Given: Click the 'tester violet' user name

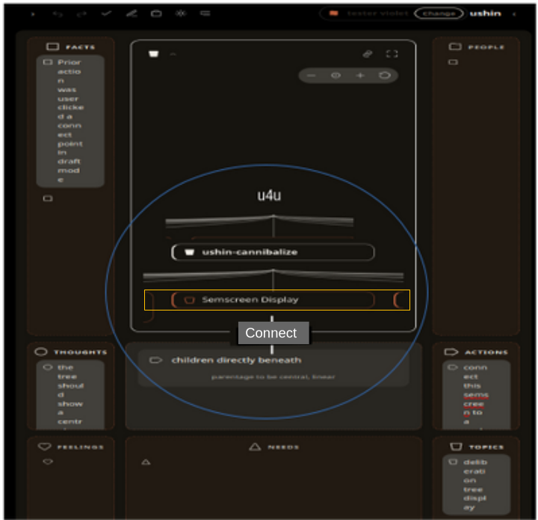Looking at the screenshot, I should coord(377,13).
